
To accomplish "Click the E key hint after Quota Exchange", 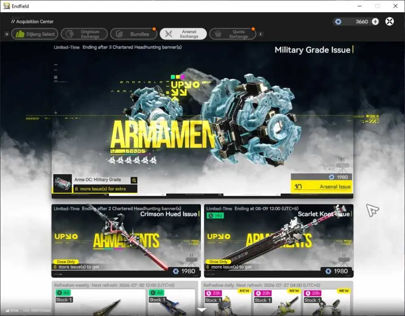I will (261, 34).
